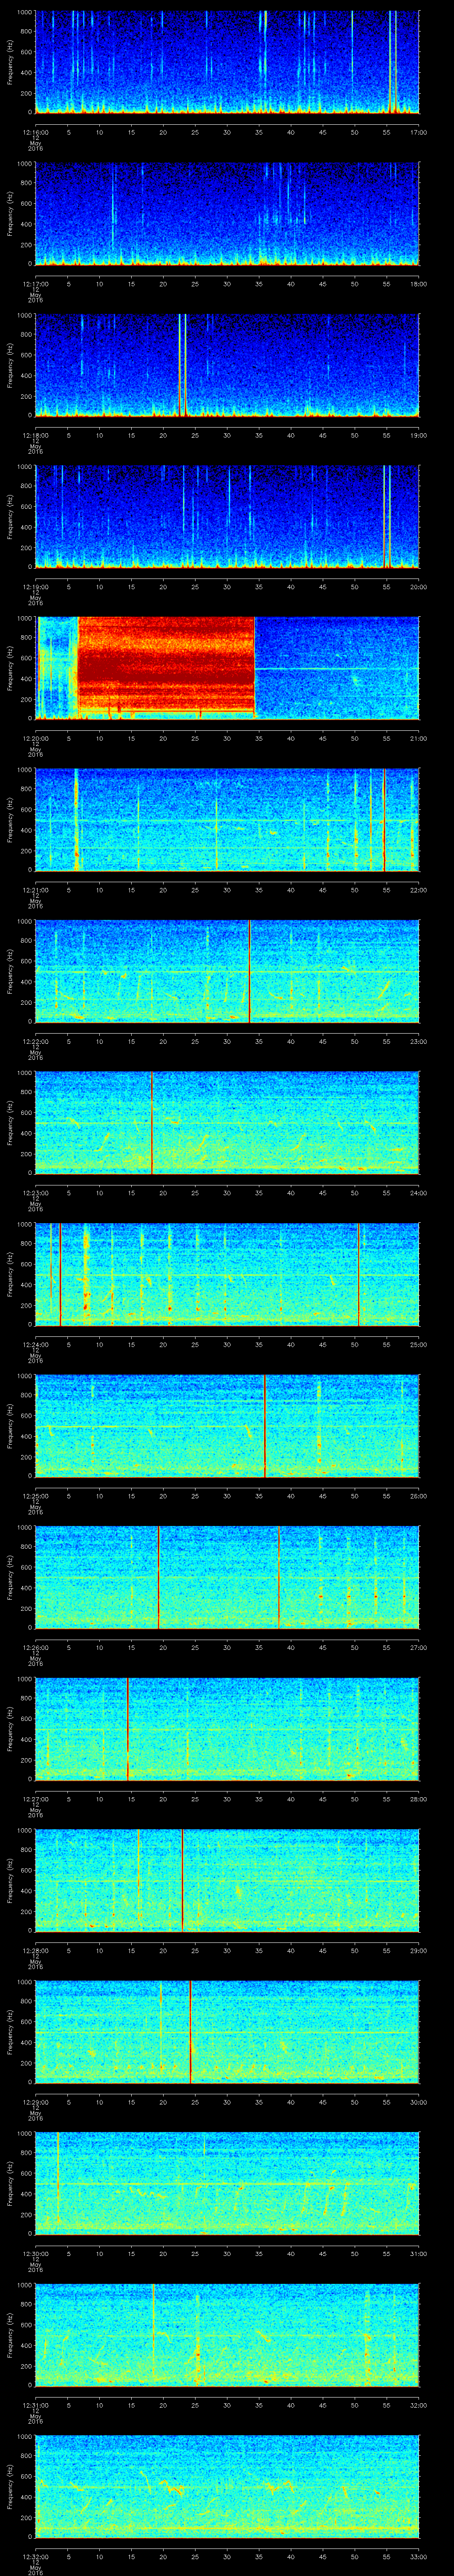Viewport: 454px width, 2576px height.
Task: Open the spectrogram panel starting at 12:18:00
Action: tap(227, 365)
